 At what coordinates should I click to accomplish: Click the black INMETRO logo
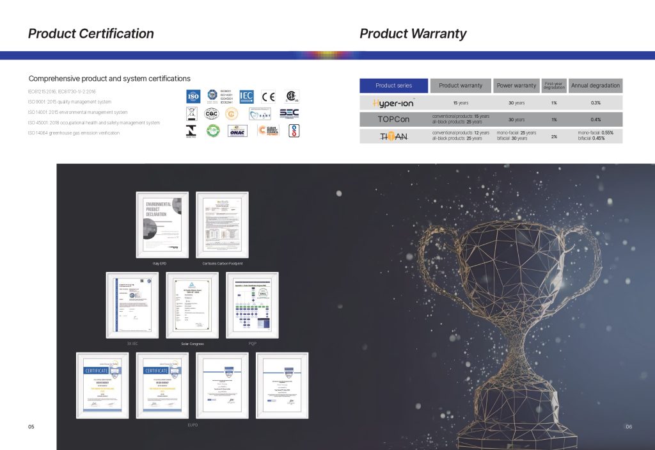191,131
